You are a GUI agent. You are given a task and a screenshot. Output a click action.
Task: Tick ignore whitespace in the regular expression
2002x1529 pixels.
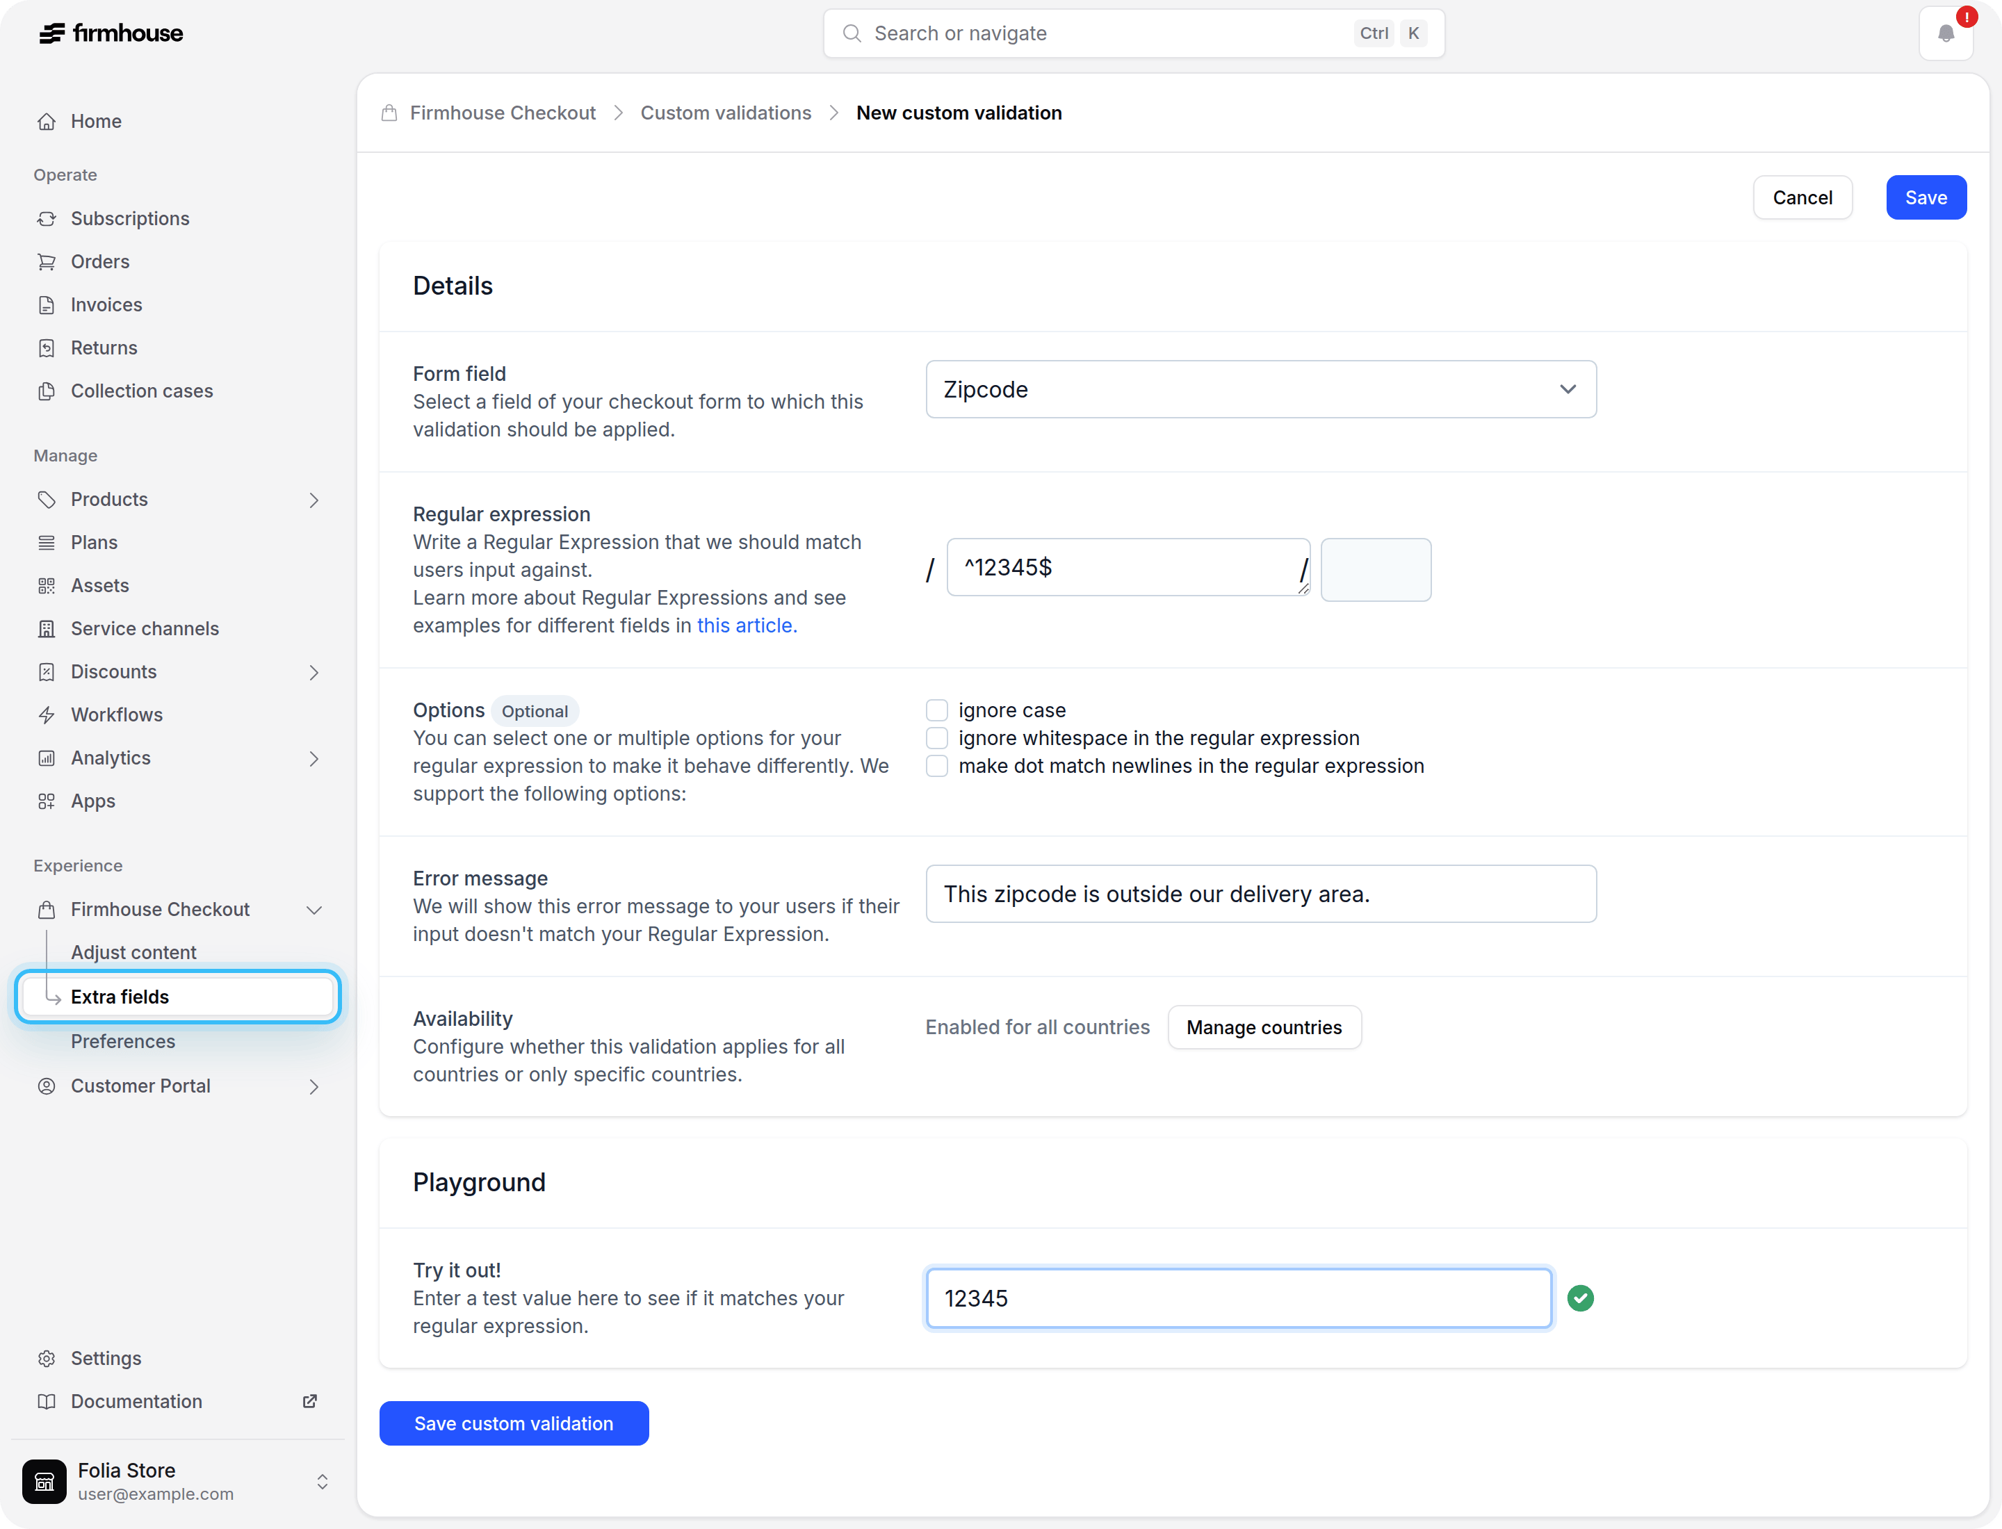click(937, 738)
